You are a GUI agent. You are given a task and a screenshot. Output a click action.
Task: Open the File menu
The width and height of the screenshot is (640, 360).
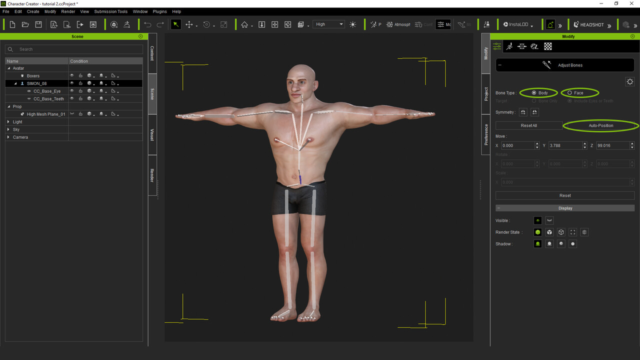click(x=6, y=11)
